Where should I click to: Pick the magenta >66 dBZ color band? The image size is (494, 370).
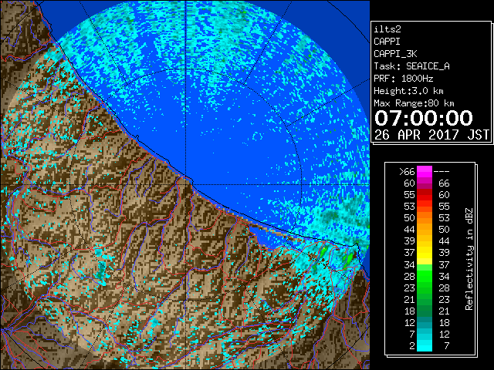click(x=425, y=172)
